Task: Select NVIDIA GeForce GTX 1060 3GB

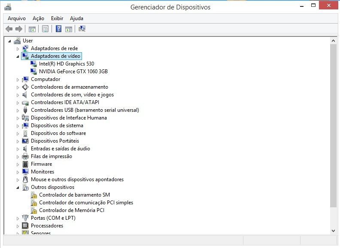Action: tap(73, 72)
